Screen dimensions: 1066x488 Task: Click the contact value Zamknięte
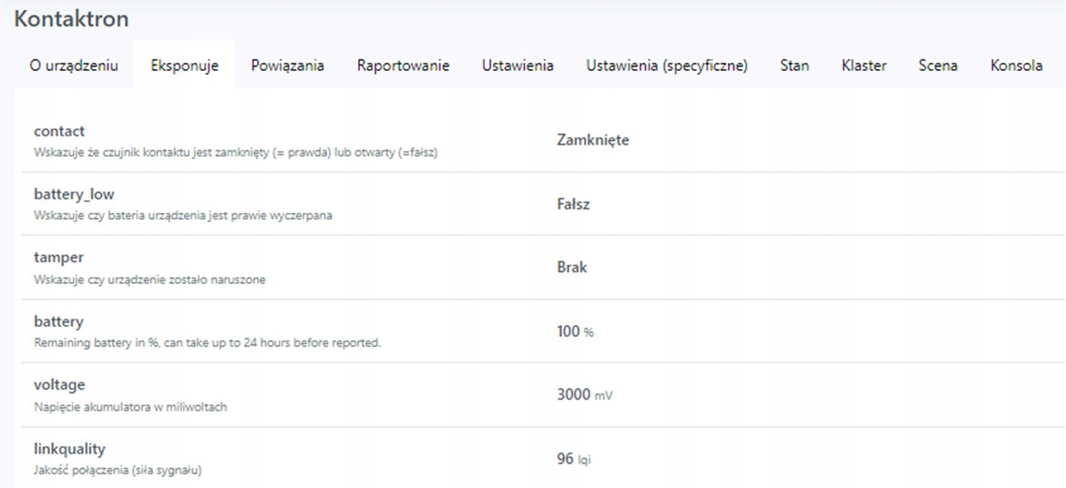pyautogui.click(x=592, y=140)
